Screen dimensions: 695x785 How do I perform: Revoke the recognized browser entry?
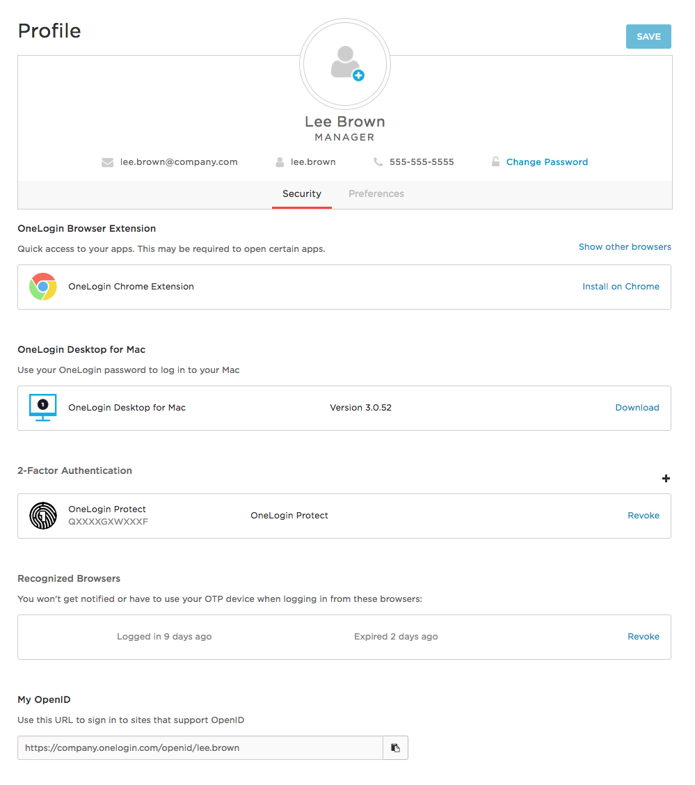tap(644, 637)
